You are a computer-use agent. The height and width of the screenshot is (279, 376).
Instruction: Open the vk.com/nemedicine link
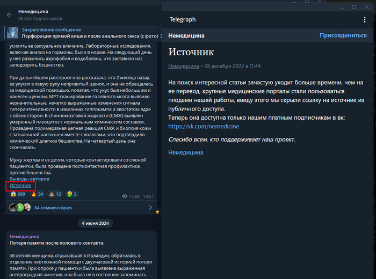click(x=204, y=127)
